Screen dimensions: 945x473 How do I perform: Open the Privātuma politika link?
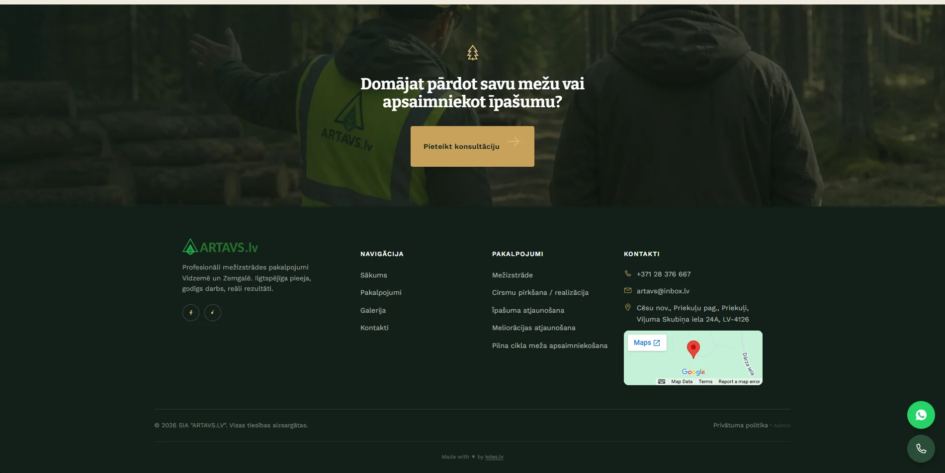[741, 425]
